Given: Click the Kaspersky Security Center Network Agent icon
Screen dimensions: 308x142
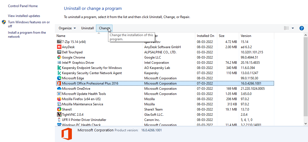Looking at the screenshot, I should (x=59, y=73).
